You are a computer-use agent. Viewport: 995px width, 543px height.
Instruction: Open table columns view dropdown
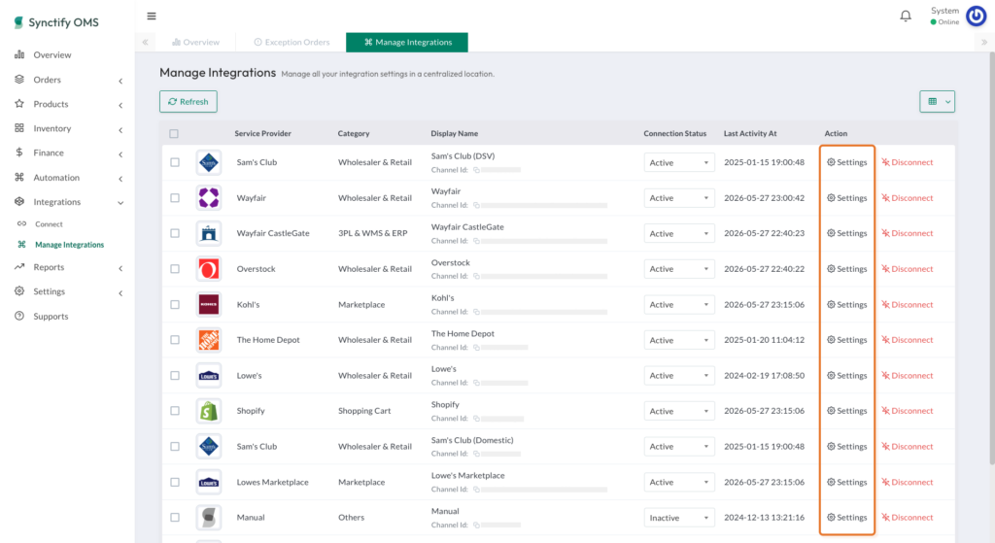click(x=938, y=101)
